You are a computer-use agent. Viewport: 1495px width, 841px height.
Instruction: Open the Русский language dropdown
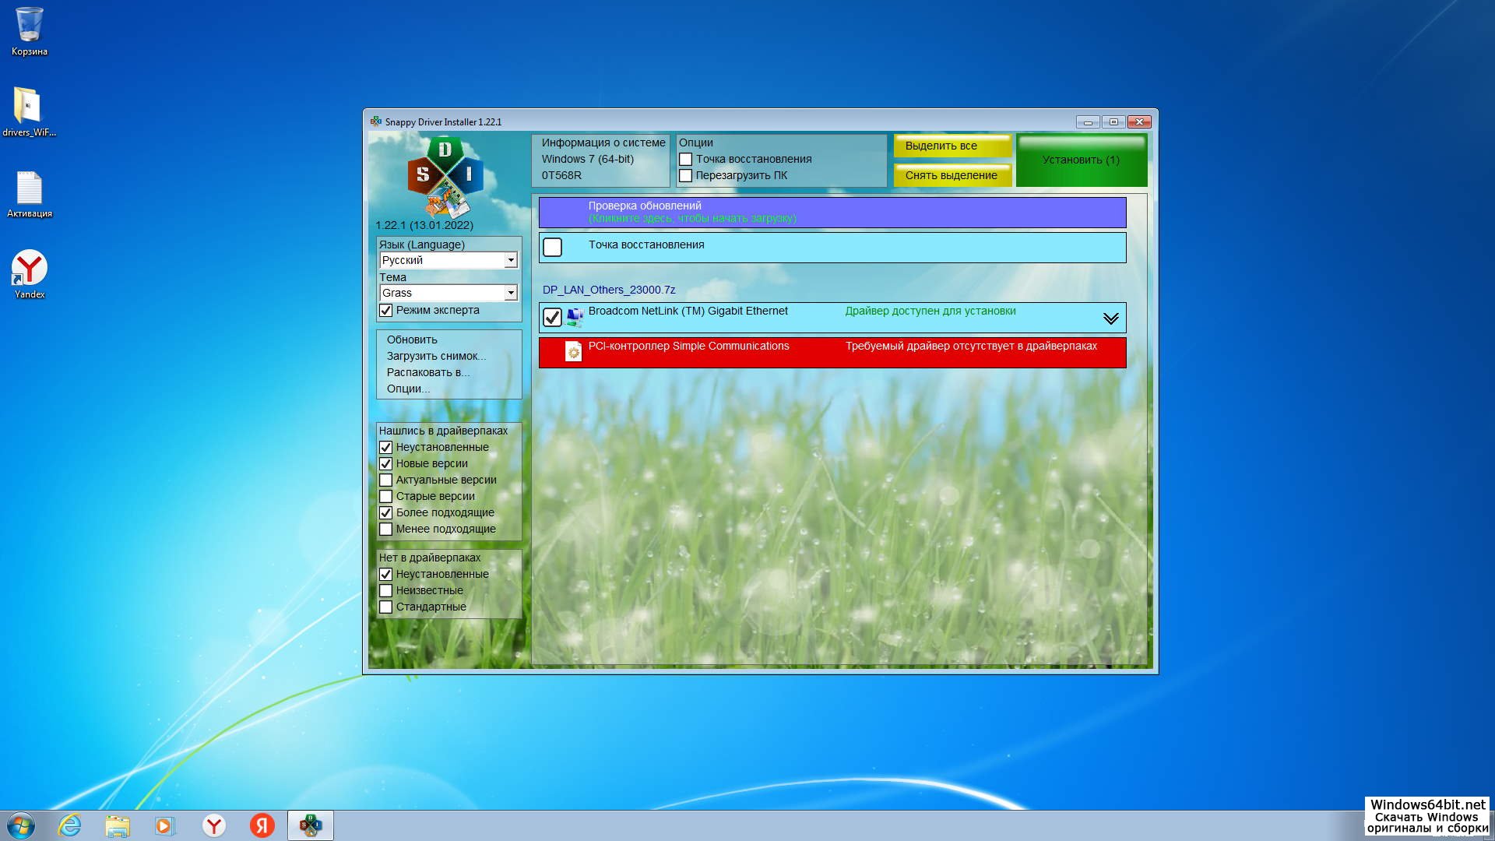(x=511, y=260)
